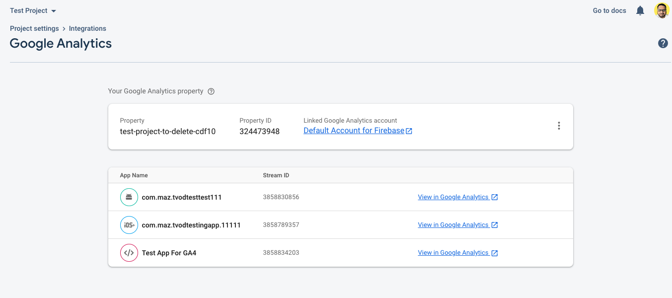Click app name Test App For GA4
This screenshot has height=298, width=672.
tap(169, 253)
